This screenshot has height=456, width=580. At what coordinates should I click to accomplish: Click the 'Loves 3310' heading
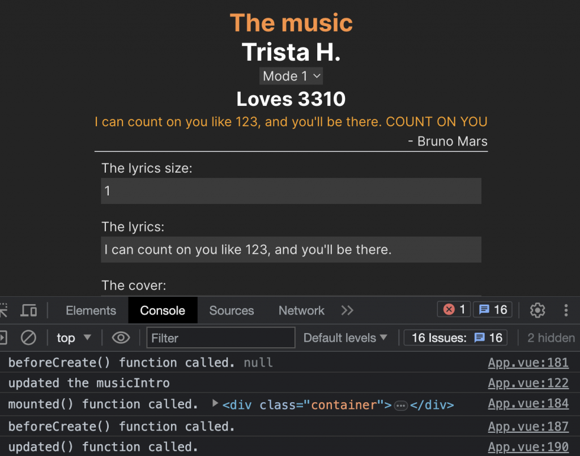(291, 99)
